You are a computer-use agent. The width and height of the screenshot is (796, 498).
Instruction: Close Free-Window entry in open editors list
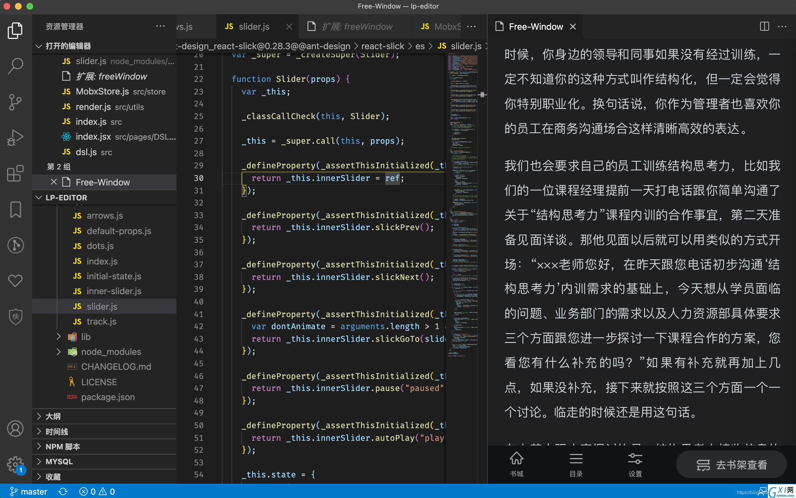(x=54, y=182)
